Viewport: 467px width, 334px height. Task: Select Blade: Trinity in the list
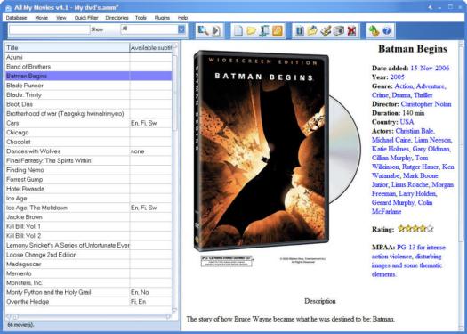pos(88,94)
